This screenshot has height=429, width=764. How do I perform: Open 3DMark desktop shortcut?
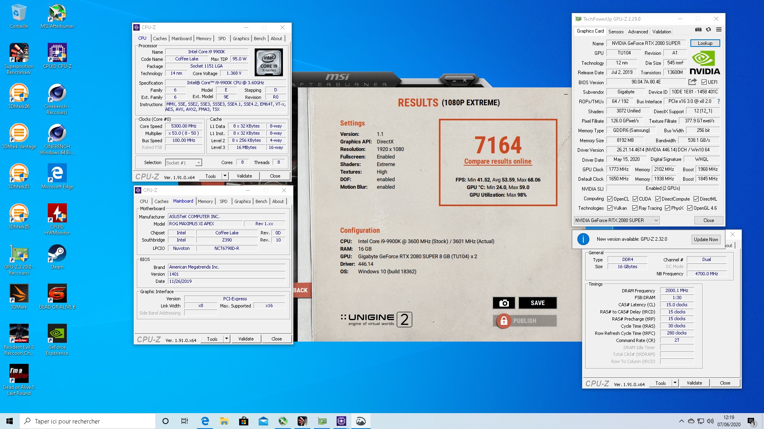click(x=19, y=297)
